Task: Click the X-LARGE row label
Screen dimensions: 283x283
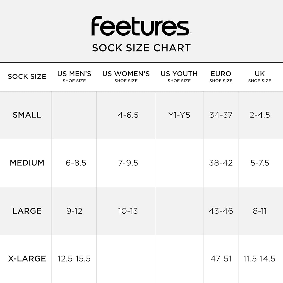Action: coord(27,259)
